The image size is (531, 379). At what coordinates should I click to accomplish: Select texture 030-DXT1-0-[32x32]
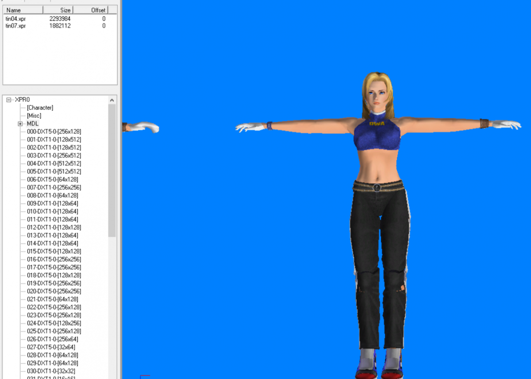(51, 371)
